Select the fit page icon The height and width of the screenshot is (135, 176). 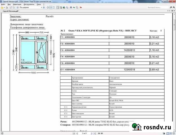click(x=48, y=8)
